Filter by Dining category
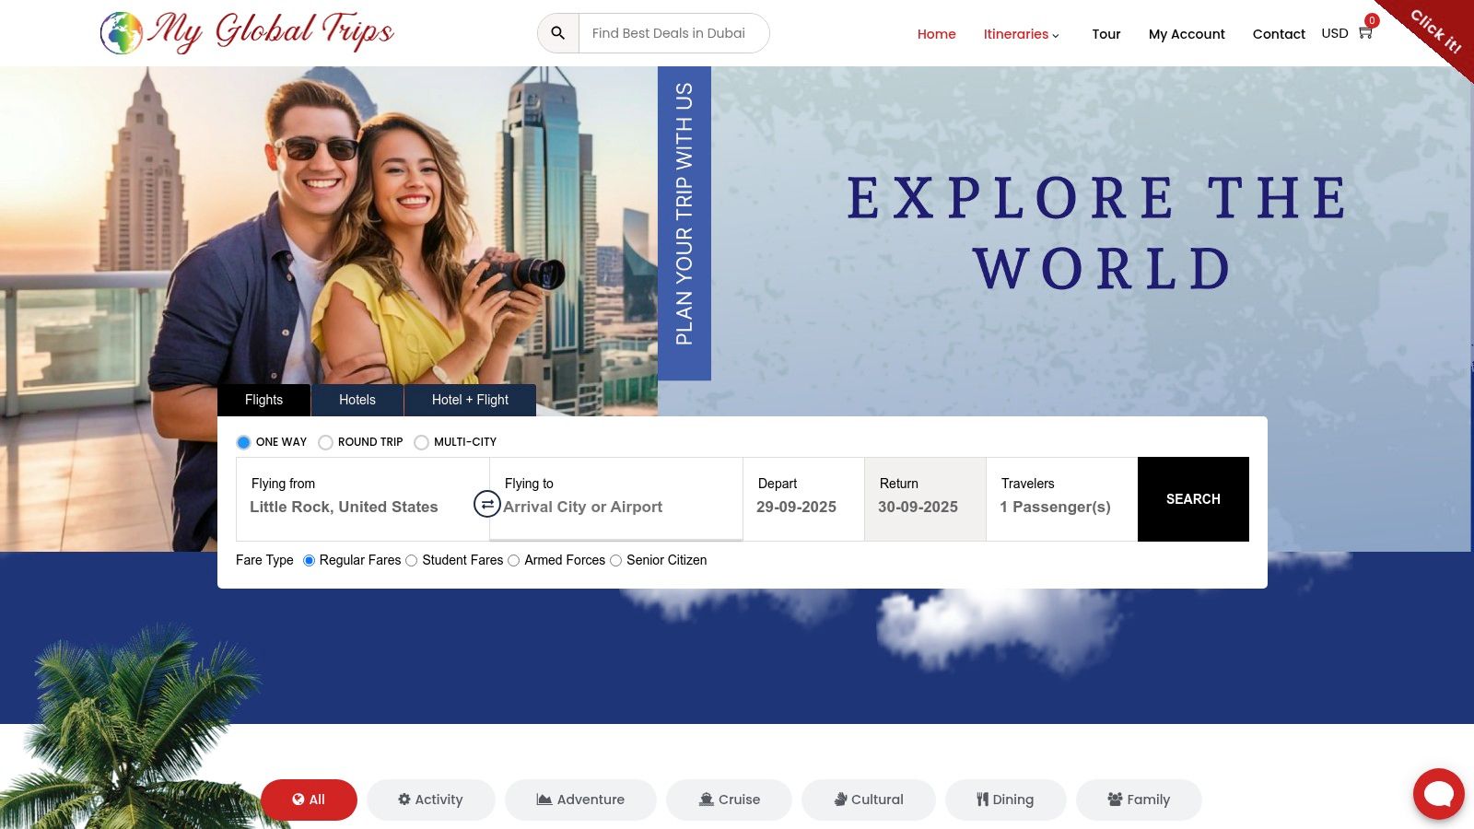This screenshot has height=829, width=1474. [x=1005, y=800]
